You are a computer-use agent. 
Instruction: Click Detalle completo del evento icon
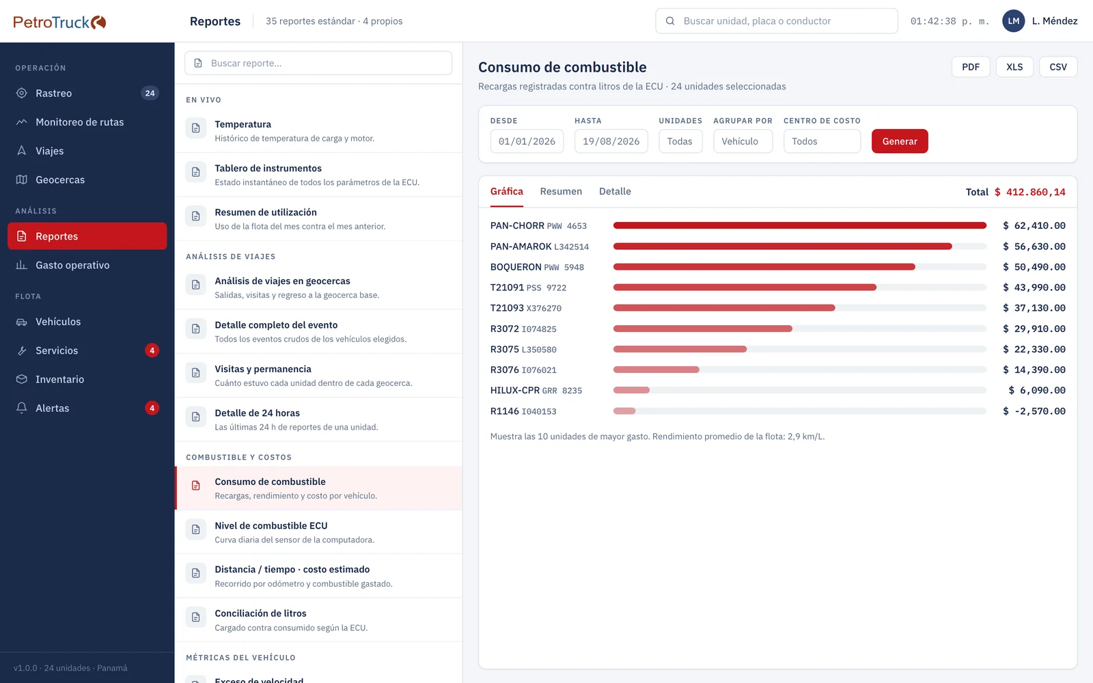196,329
